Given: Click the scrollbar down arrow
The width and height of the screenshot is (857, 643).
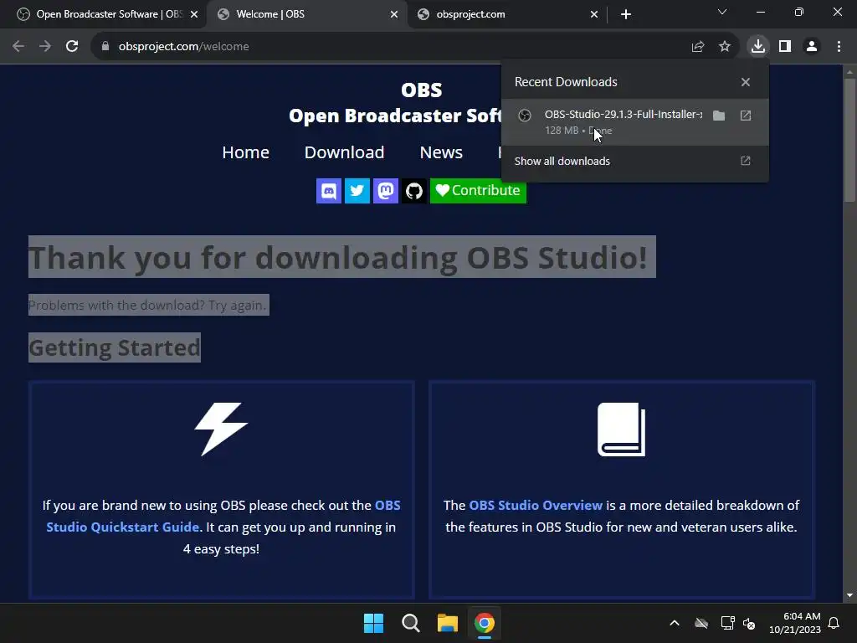Looking at the screenshot, I should (849, 595).
